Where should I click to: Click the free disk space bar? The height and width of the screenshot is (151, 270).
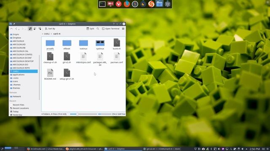[x=105, y=114]
